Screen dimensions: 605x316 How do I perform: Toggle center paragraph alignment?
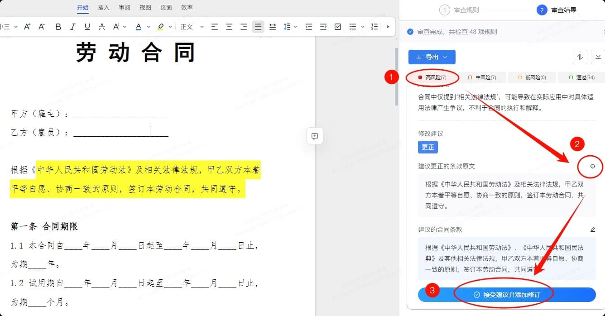point(229,27)
